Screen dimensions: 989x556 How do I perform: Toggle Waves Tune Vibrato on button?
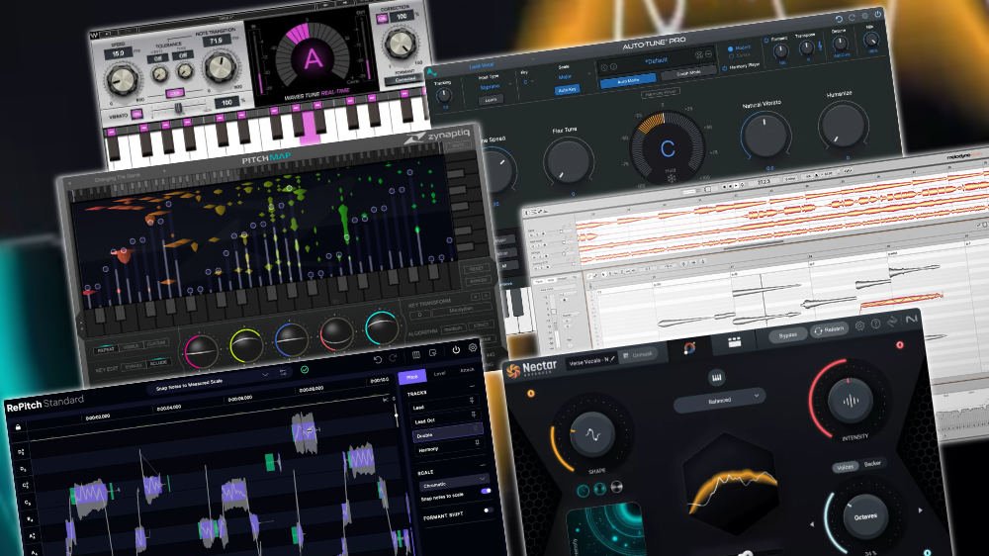[136, 114]
